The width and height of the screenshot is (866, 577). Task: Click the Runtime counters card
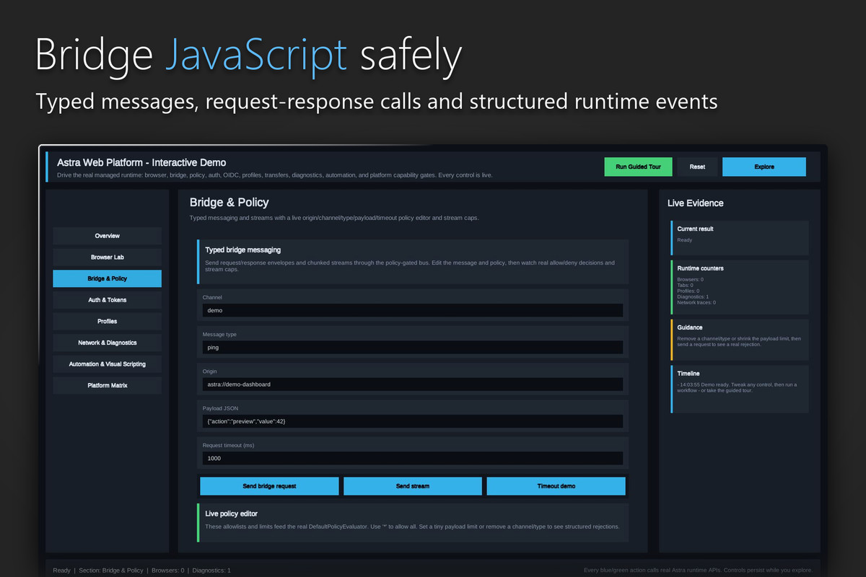[740, 287]
